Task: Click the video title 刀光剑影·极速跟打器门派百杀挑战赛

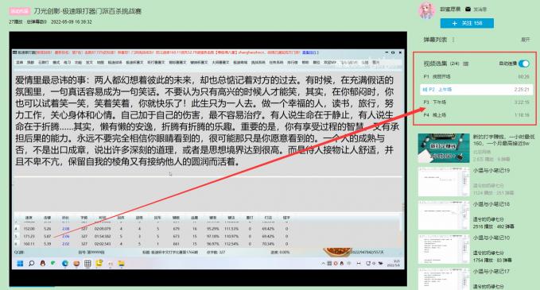Action: click(x=87, y=11)
